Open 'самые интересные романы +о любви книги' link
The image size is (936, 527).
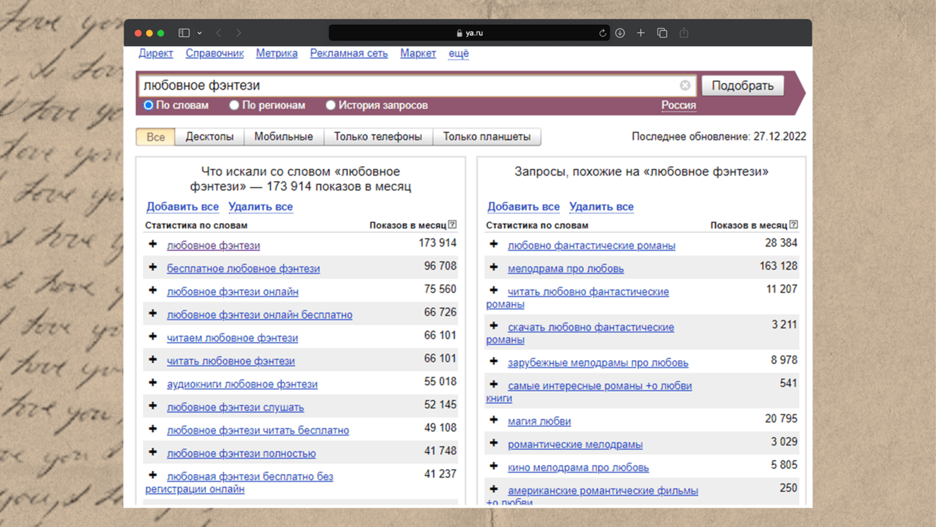[589, 392]
